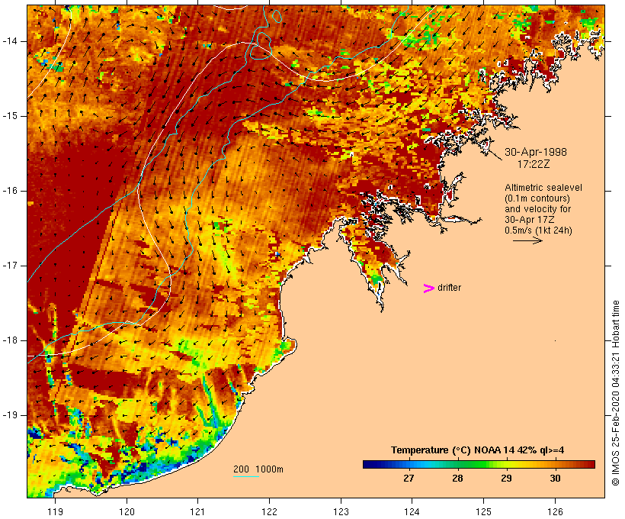This screenshot has height=519, width=625.
Task: Click latitude axis label -18
Action: (10, 340)
